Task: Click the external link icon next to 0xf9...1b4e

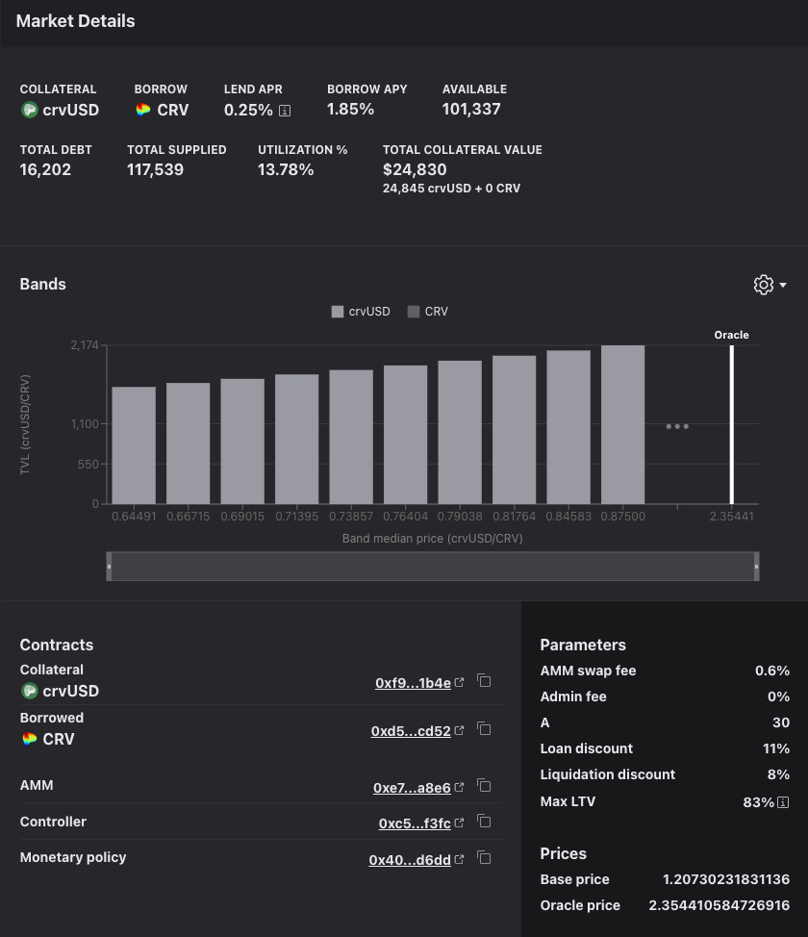Action: [459, 682]
